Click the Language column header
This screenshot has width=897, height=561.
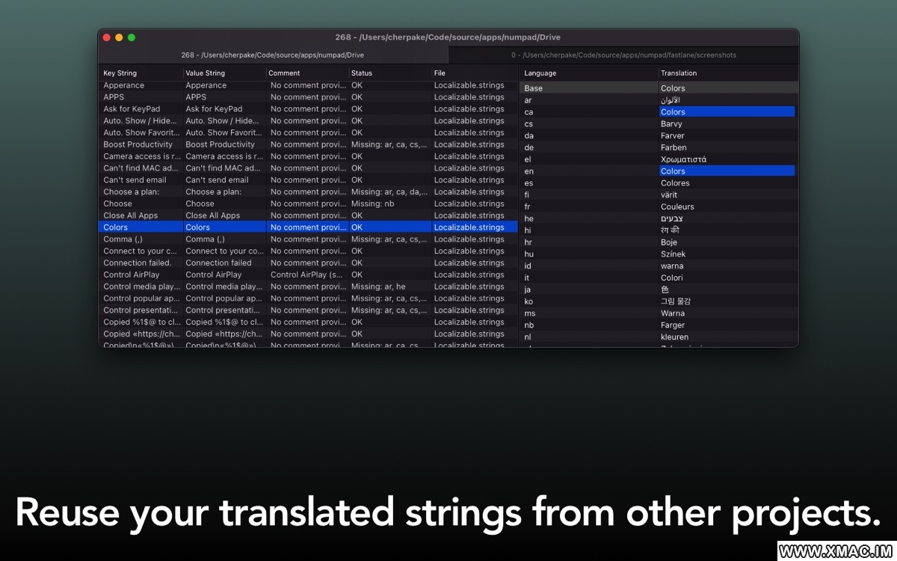click(x=540, y=73)
